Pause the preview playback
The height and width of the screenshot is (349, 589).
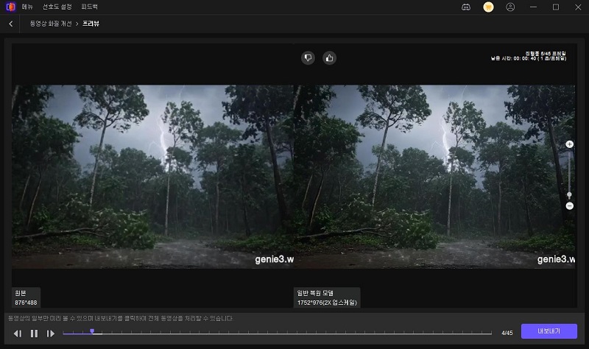pyautogui.click(x=34, y=334)
